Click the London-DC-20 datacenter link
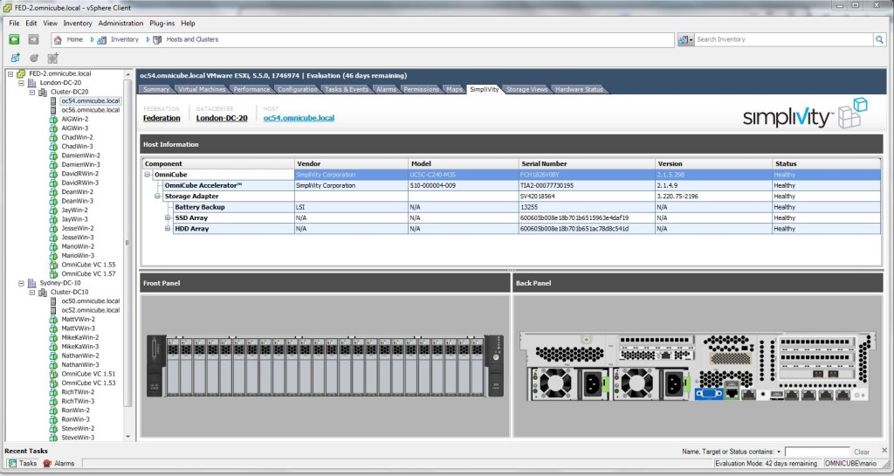Image resolution: width=894 pixels, height=476 pixels. [x=222, y=118]
